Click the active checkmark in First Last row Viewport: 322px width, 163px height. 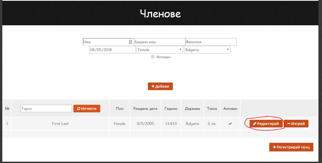pos(230,124)
